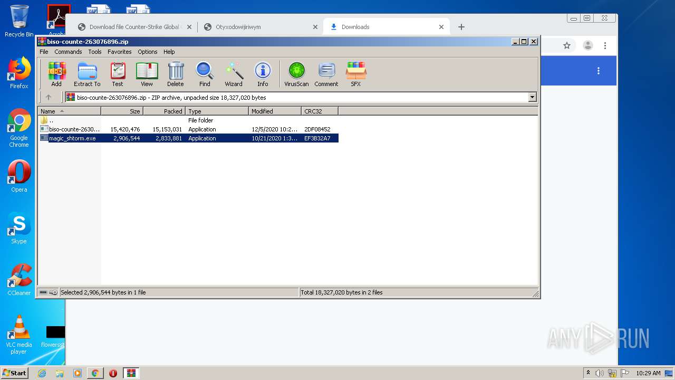675x380 pixels.
Task: Open Firefox from the desktop
Action: [19, 73]
